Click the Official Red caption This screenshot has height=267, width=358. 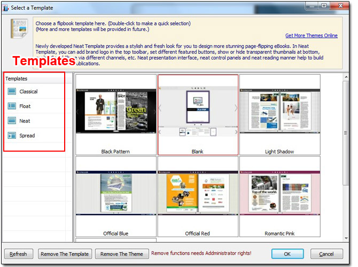tap(198, 233)
